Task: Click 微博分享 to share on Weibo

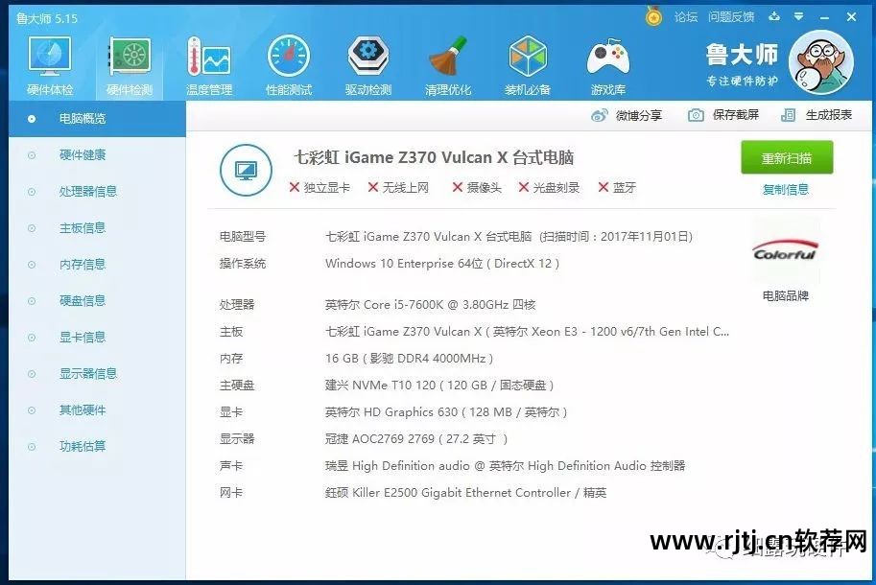Action: tap(627, 115)
